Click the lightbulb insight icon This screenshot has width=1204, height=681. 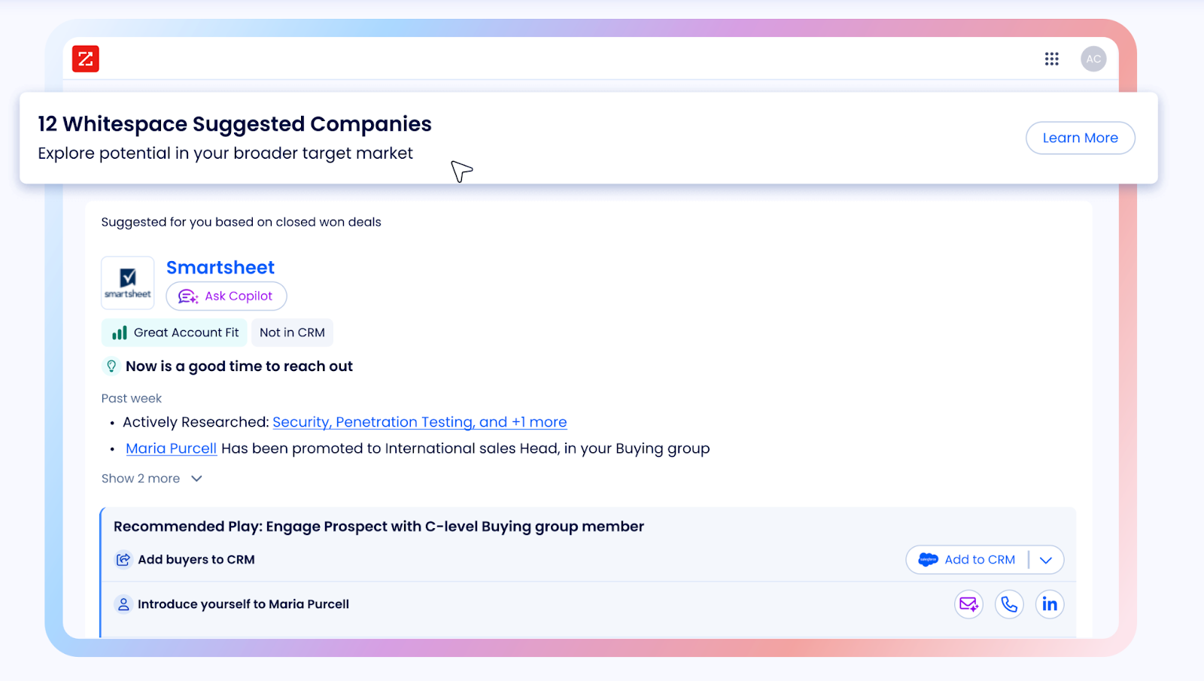click(111, 366)
